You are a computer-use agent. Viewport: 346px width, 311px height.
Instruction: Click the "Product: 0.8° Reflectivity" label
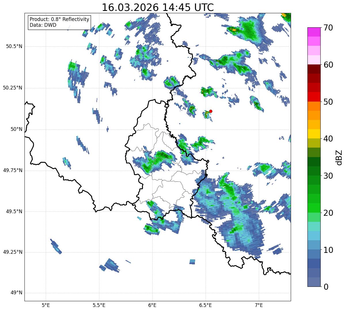[60, 19]
